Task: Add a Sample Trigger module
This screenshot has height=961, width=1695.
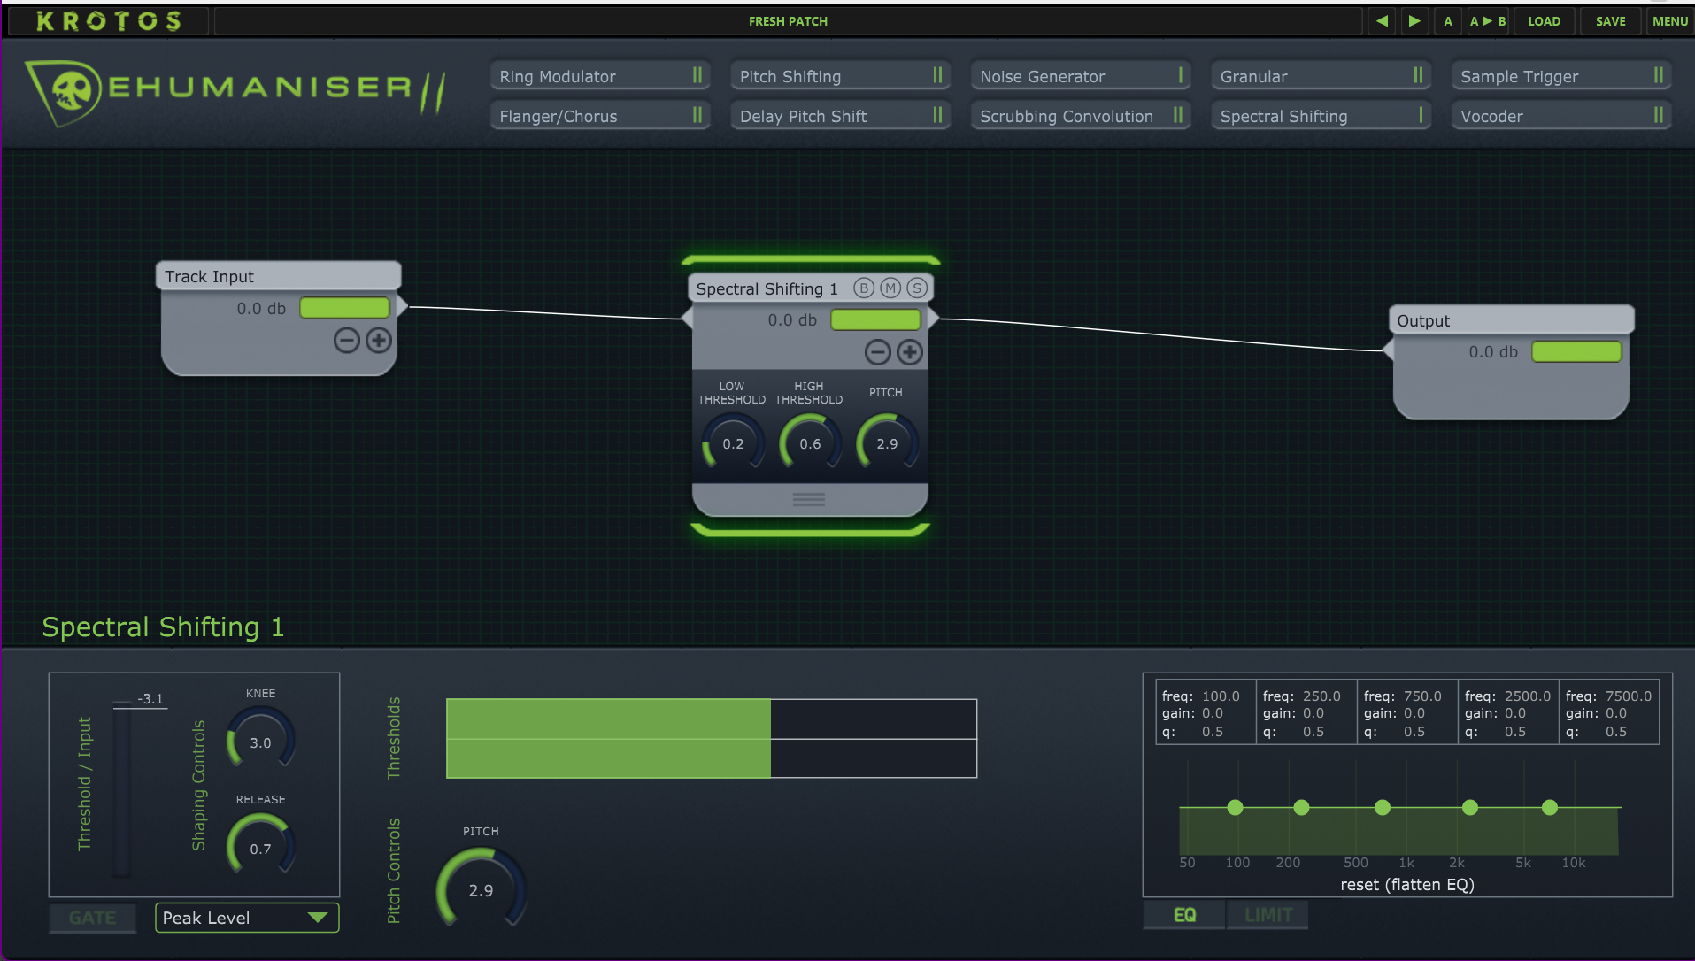Action: point(1561,76)
